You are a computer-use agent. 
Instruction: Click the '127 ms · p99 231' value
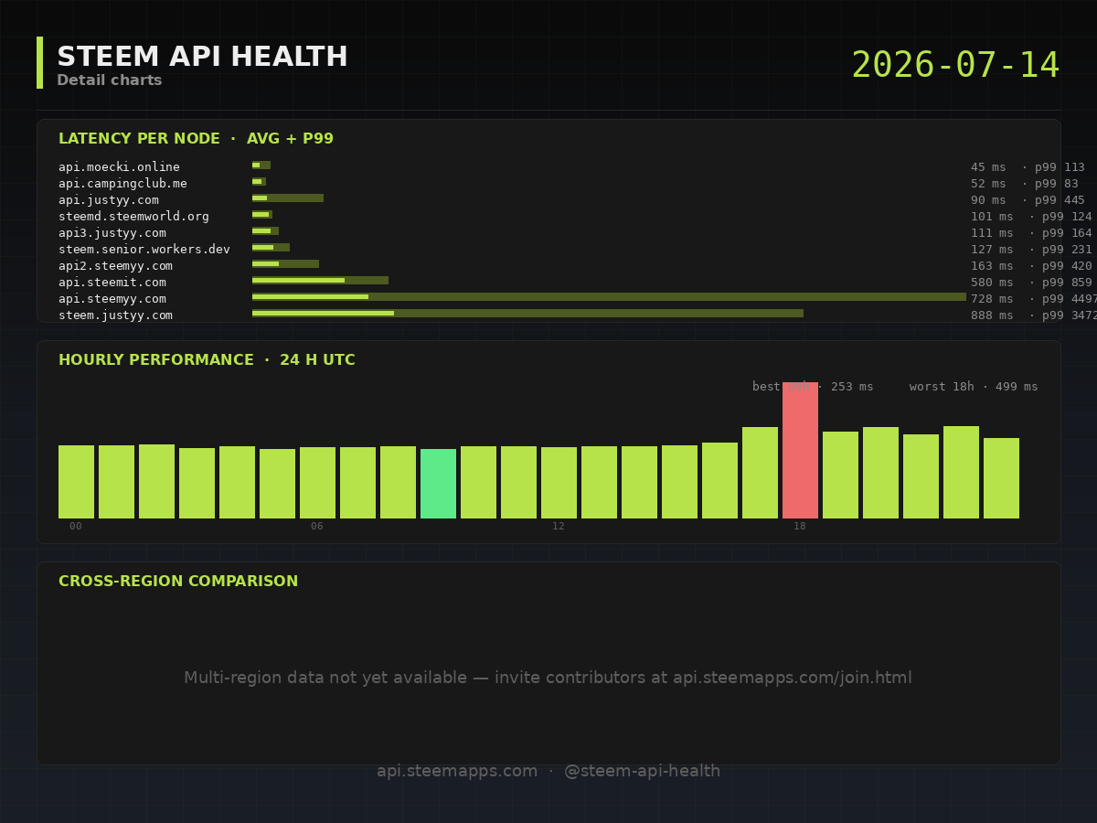click(x=1031, y=250)
